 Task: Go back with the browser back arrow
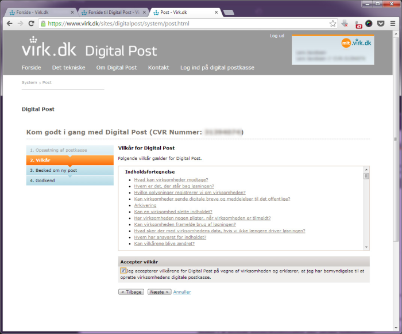(10, 24)
